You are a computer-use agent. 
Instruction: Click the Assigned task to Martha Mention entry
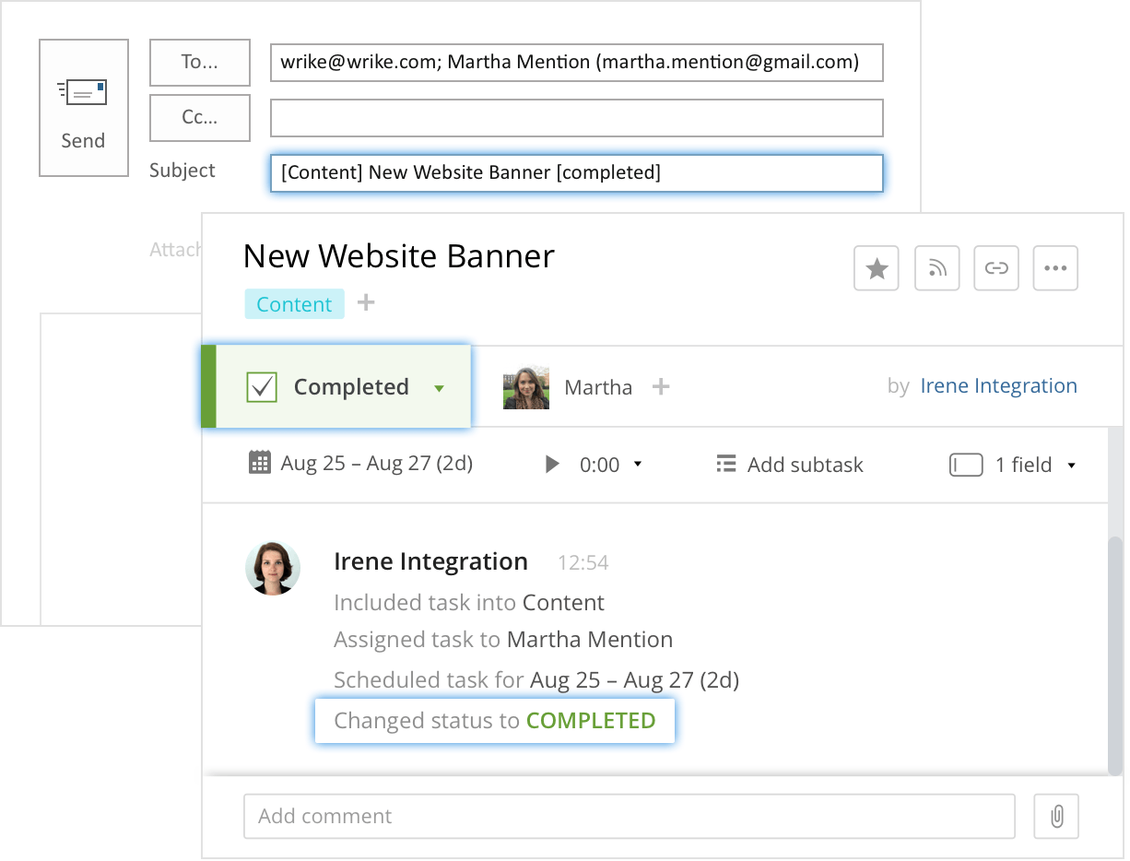point(503,640)
